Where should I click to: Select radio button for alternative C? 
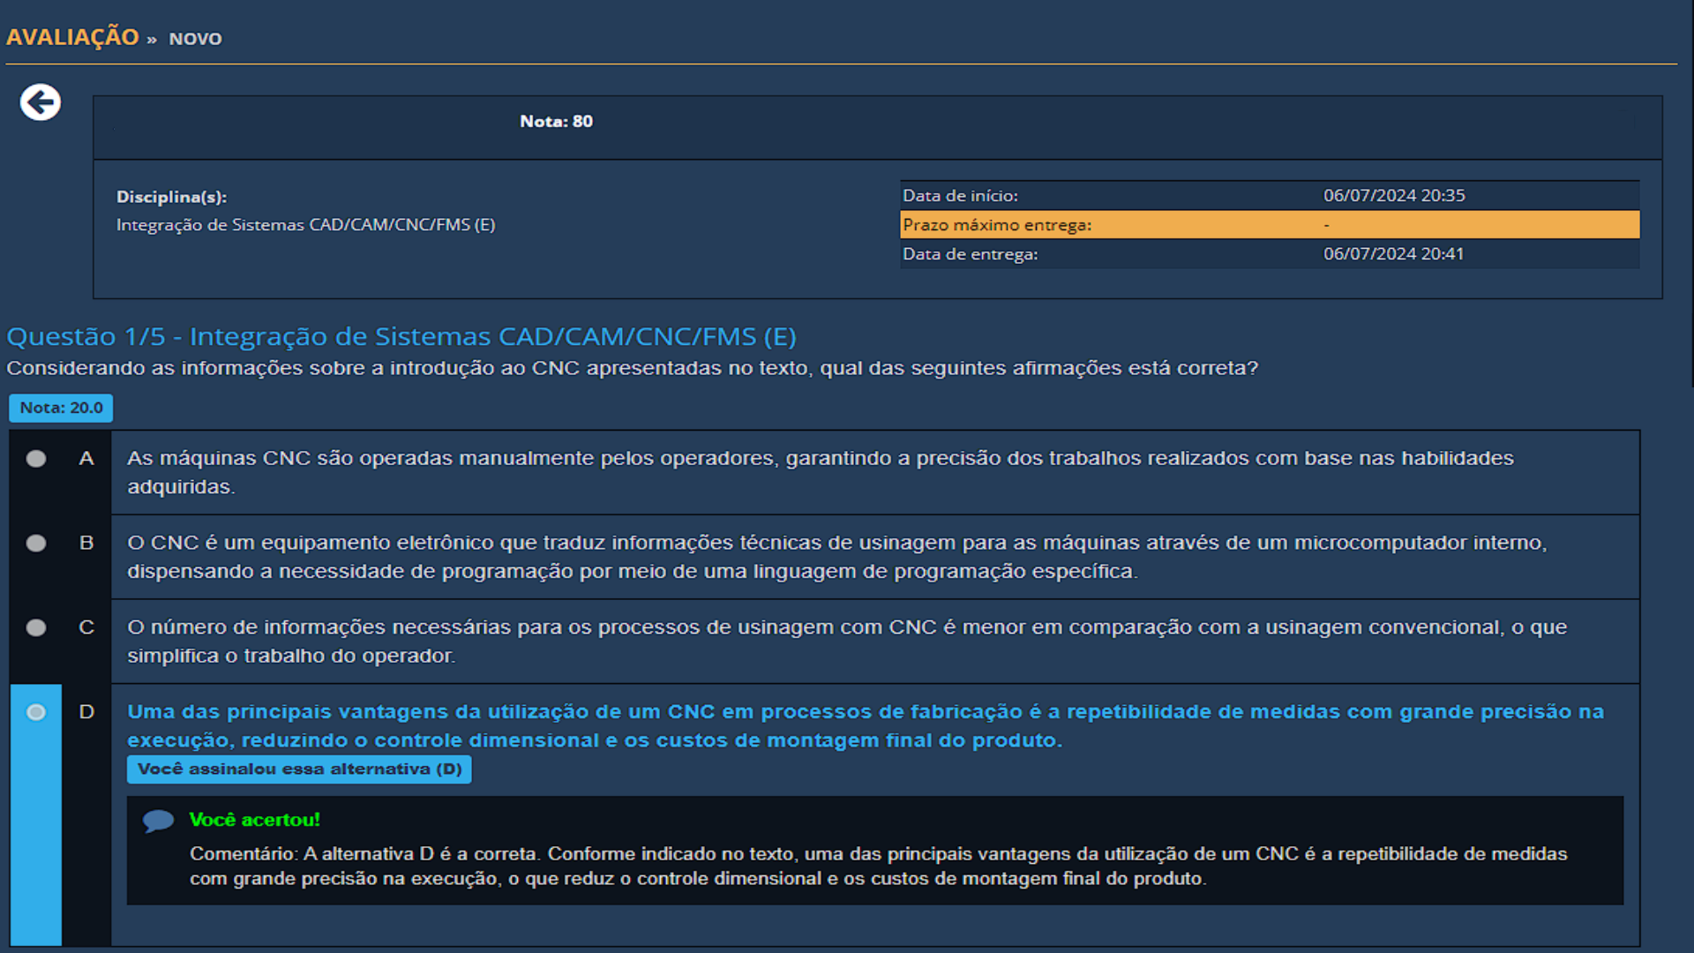(x=36, y=627)
